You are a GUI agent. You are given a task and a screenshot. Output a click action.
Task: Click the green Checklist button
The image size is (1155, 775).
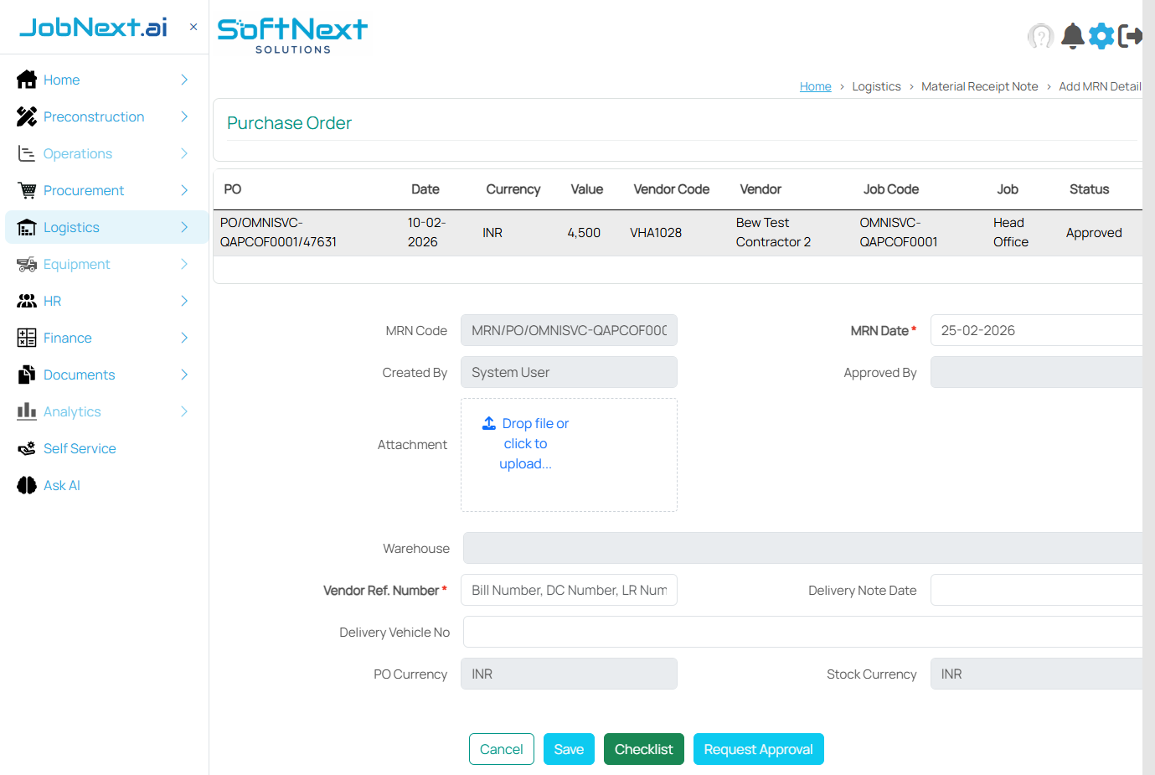643,749
